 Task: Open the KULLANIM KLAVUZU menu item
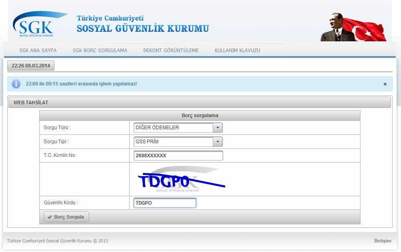[237, 51]
